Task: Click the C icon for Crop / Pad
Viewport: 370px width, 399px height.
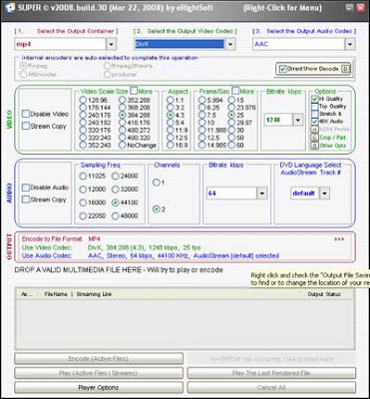Action: pyautogui.click(x=314, y=138)
